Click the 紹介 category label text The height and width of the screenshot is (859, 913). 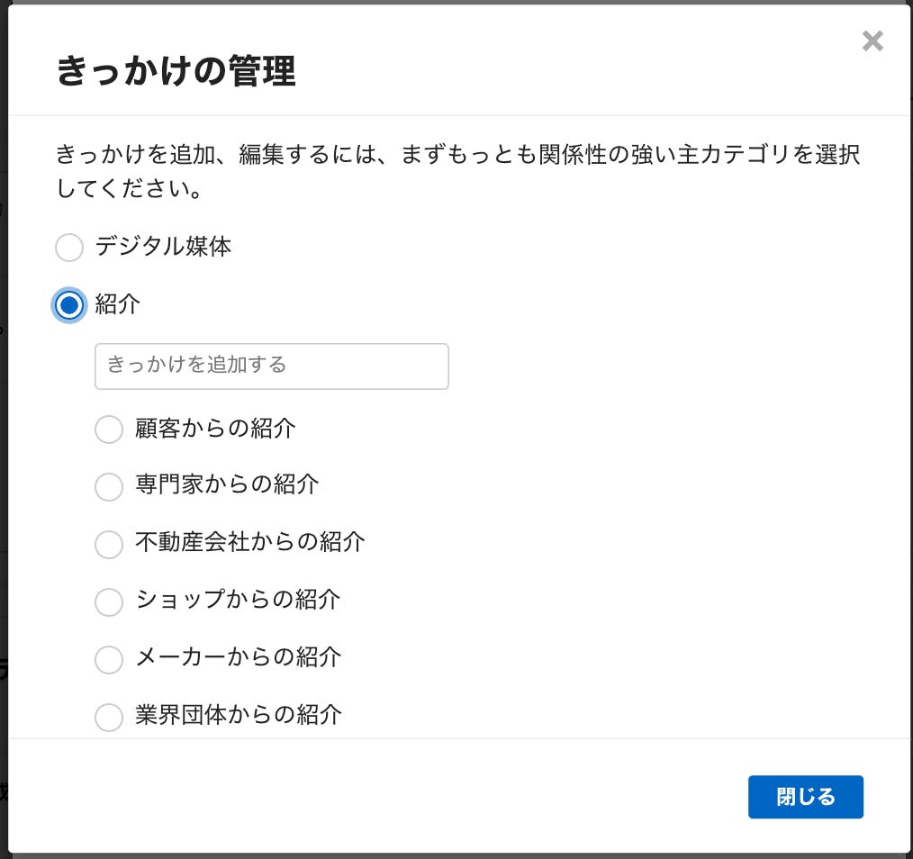tap(118, 304)
